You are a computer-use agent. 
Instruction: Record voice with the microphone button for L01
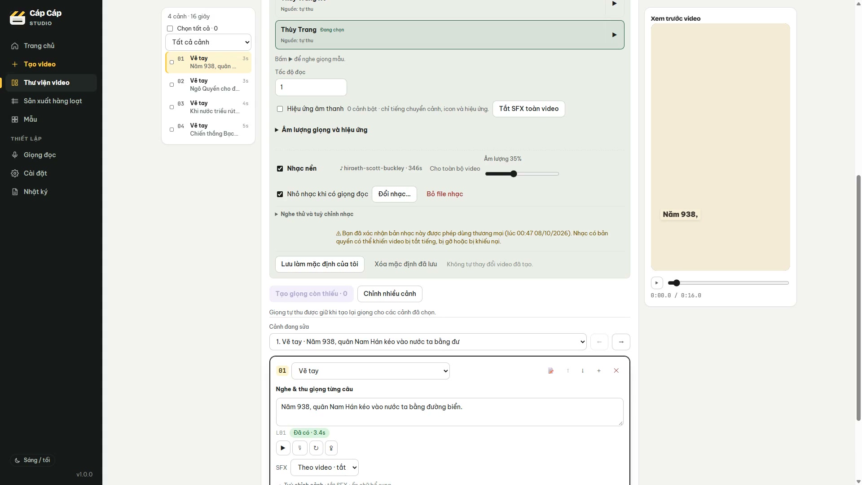tap(299, 448)
